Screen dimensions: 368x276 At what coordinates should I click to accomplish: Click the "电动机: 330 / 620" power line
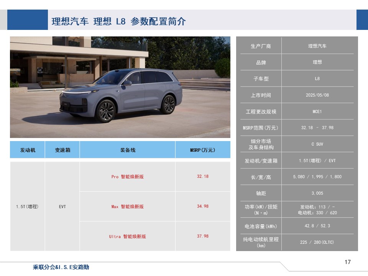317,213
